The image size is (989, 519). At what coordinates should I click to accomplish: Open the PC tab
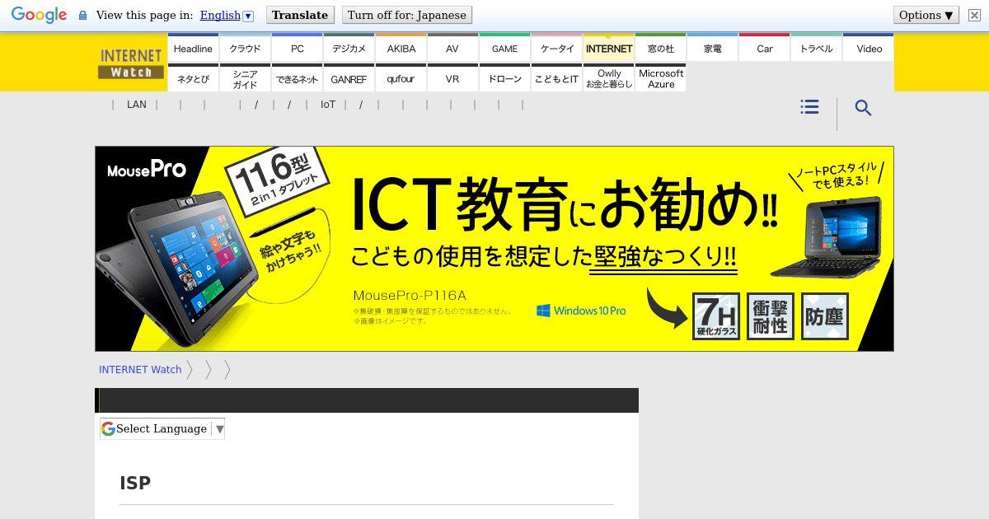(297, 48)
